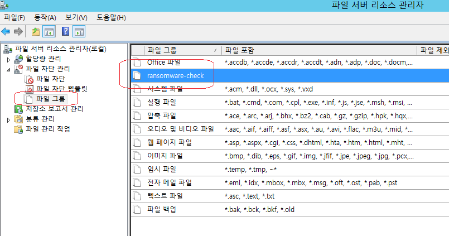Select 파일 차단 템플릿 in the tree
This screenshot has width=449, height=236.
[x=61, y=89]
